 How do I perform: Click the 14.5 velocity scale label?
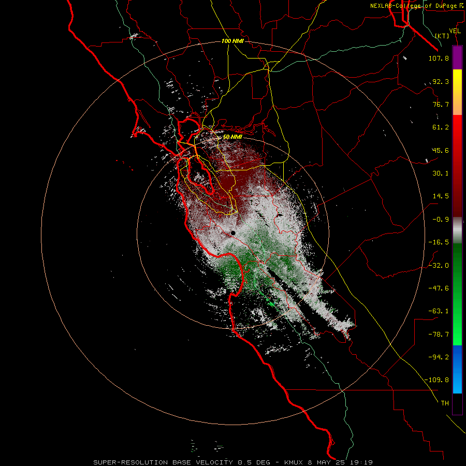[x=441, y=196]
